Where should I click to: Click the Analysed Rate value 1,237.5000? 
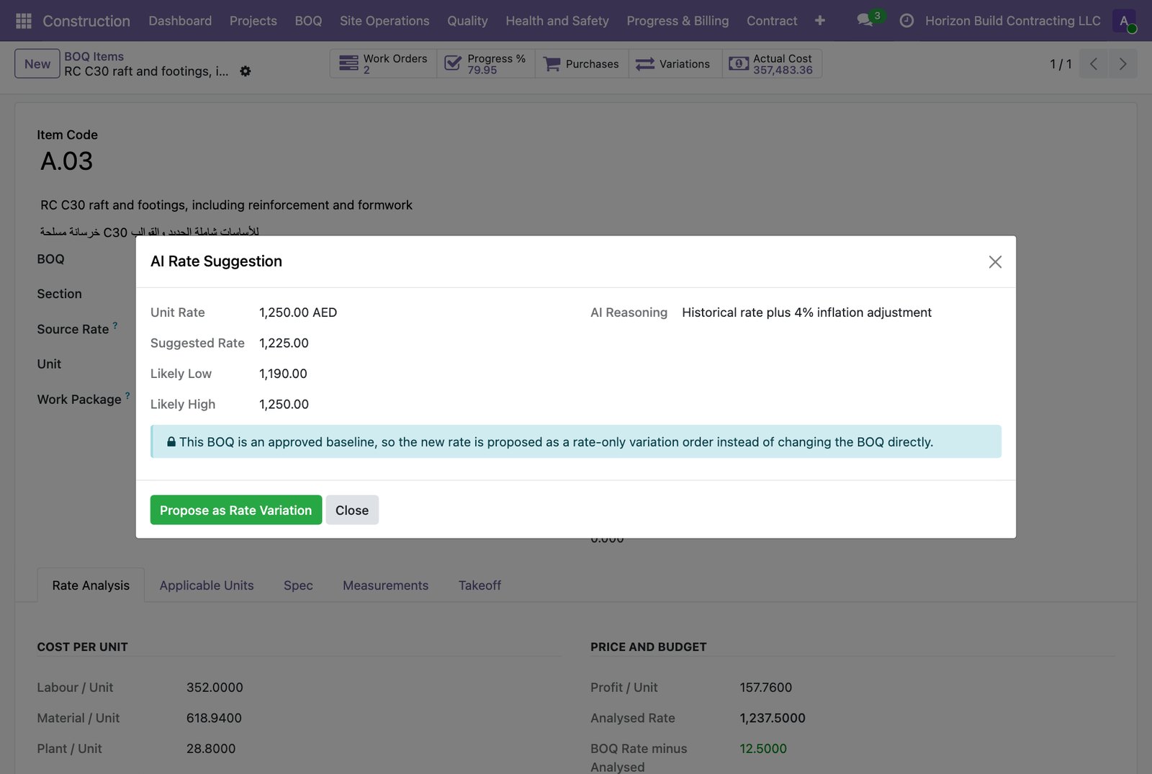[x=773, y=718]
